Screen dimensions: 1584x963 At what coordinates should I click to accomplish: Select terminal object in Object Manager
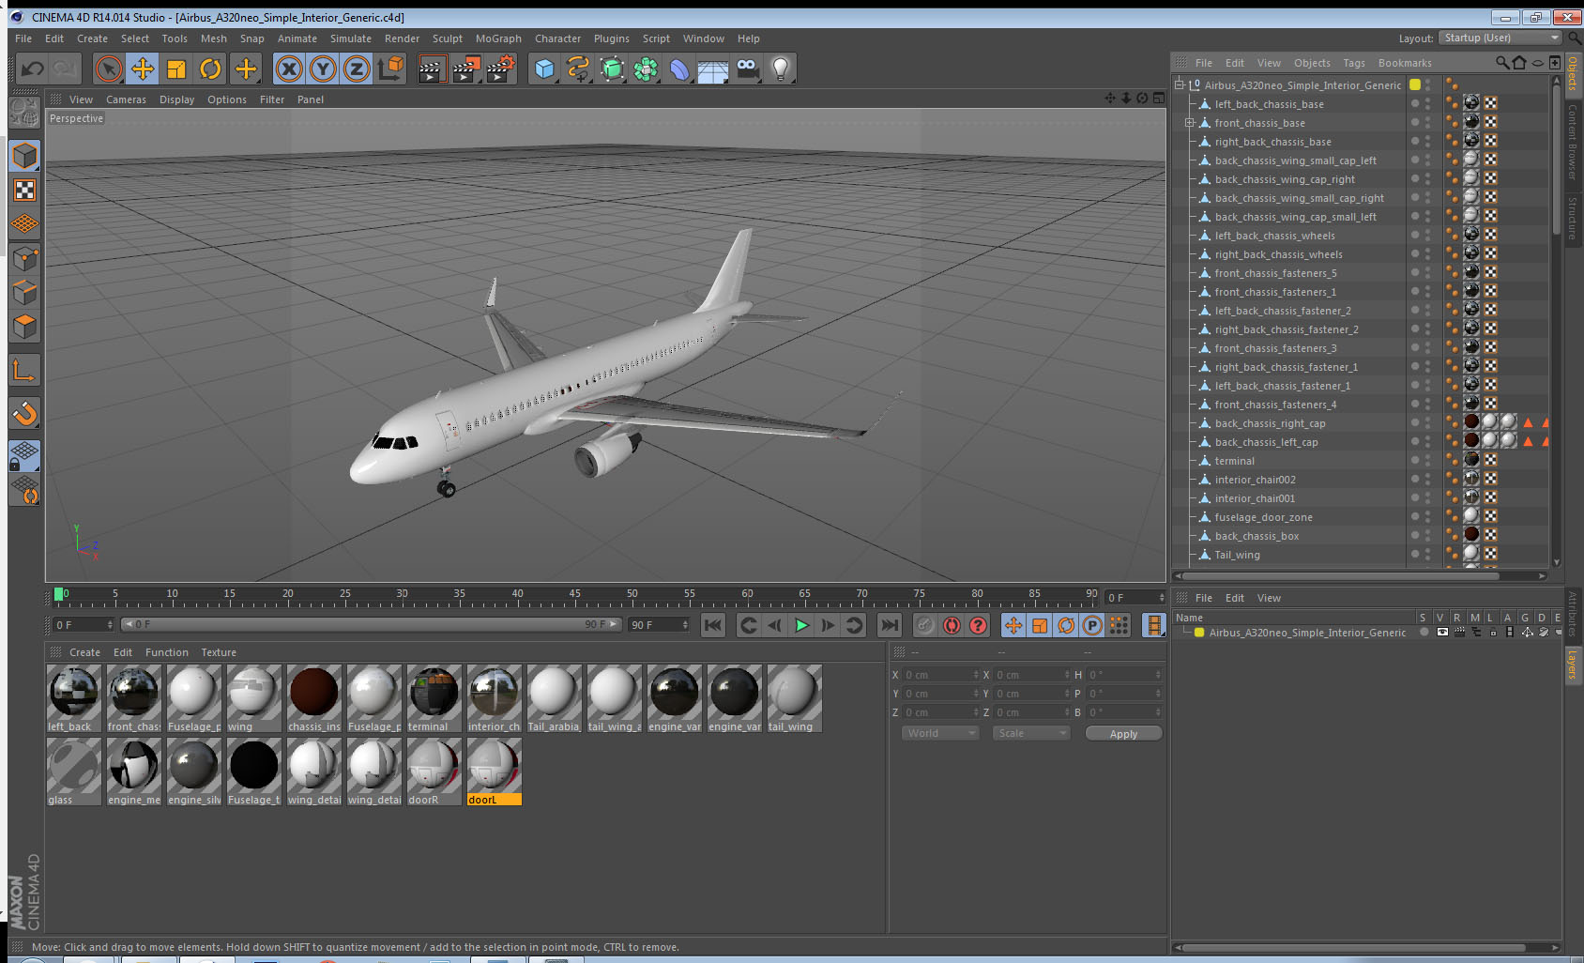1234,461
